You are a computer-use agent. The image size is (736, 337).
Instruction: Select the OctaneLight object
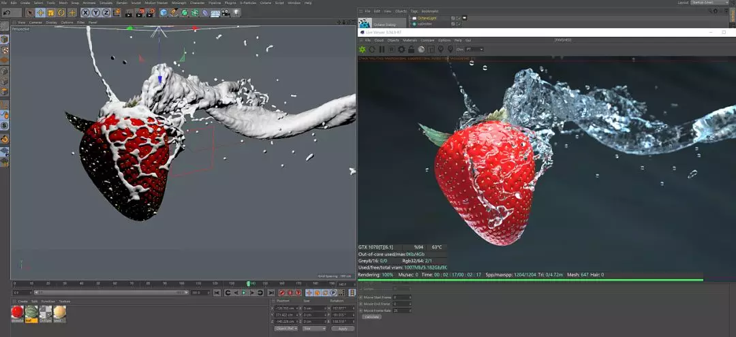point(427,18)
